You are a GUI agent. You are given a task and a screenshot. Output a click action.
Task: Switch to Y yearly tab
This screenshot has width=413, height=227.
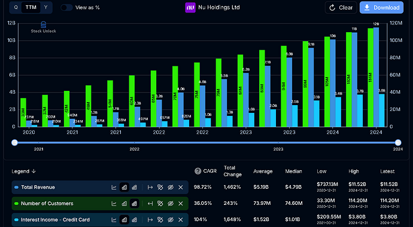(x=46, y=7)
